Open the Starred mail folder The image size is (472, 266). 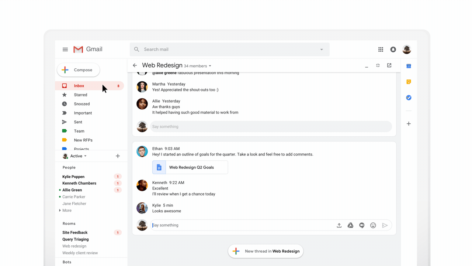point(80,95)
